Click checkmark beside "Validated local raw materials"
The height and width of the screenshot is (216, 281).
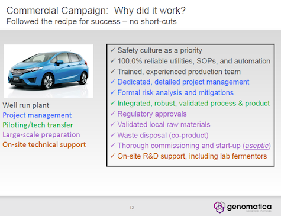coord(113,124)
